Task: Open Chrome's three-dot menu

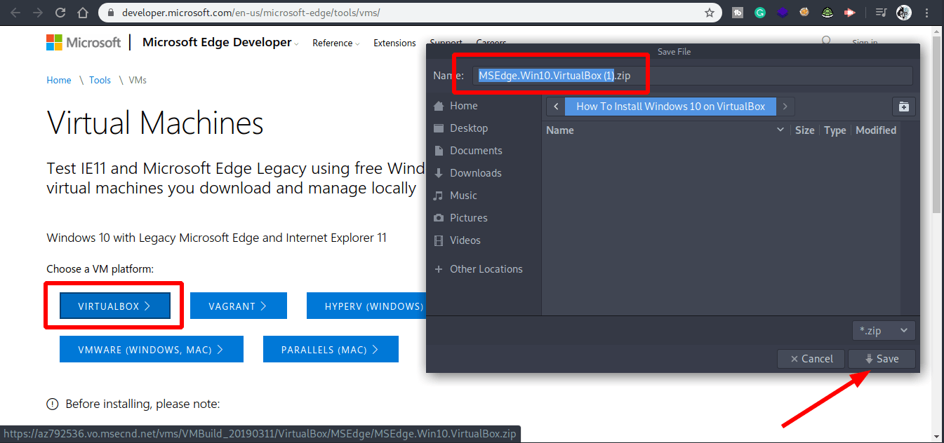Action: pyautogui.click(x=928, y=13)
